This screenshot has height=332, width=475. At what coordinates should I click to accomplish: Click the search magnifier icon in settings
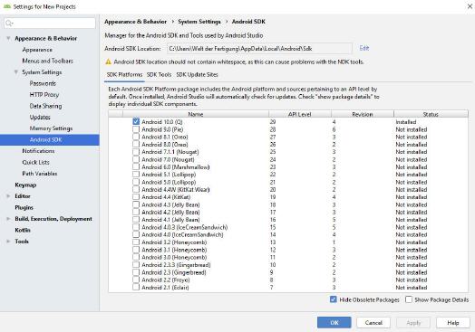click(x=9, y=24)
